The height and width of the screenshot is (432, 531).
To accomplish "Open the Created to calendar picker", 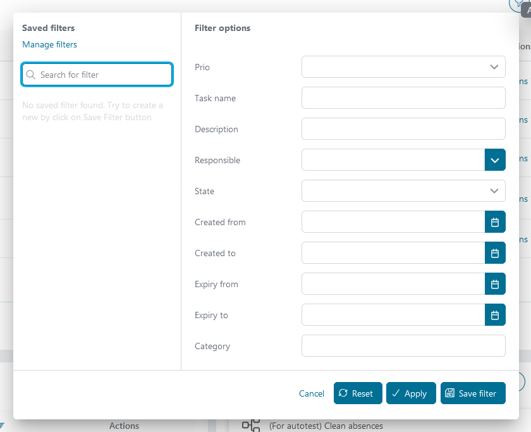I will [x=495, y=253].
